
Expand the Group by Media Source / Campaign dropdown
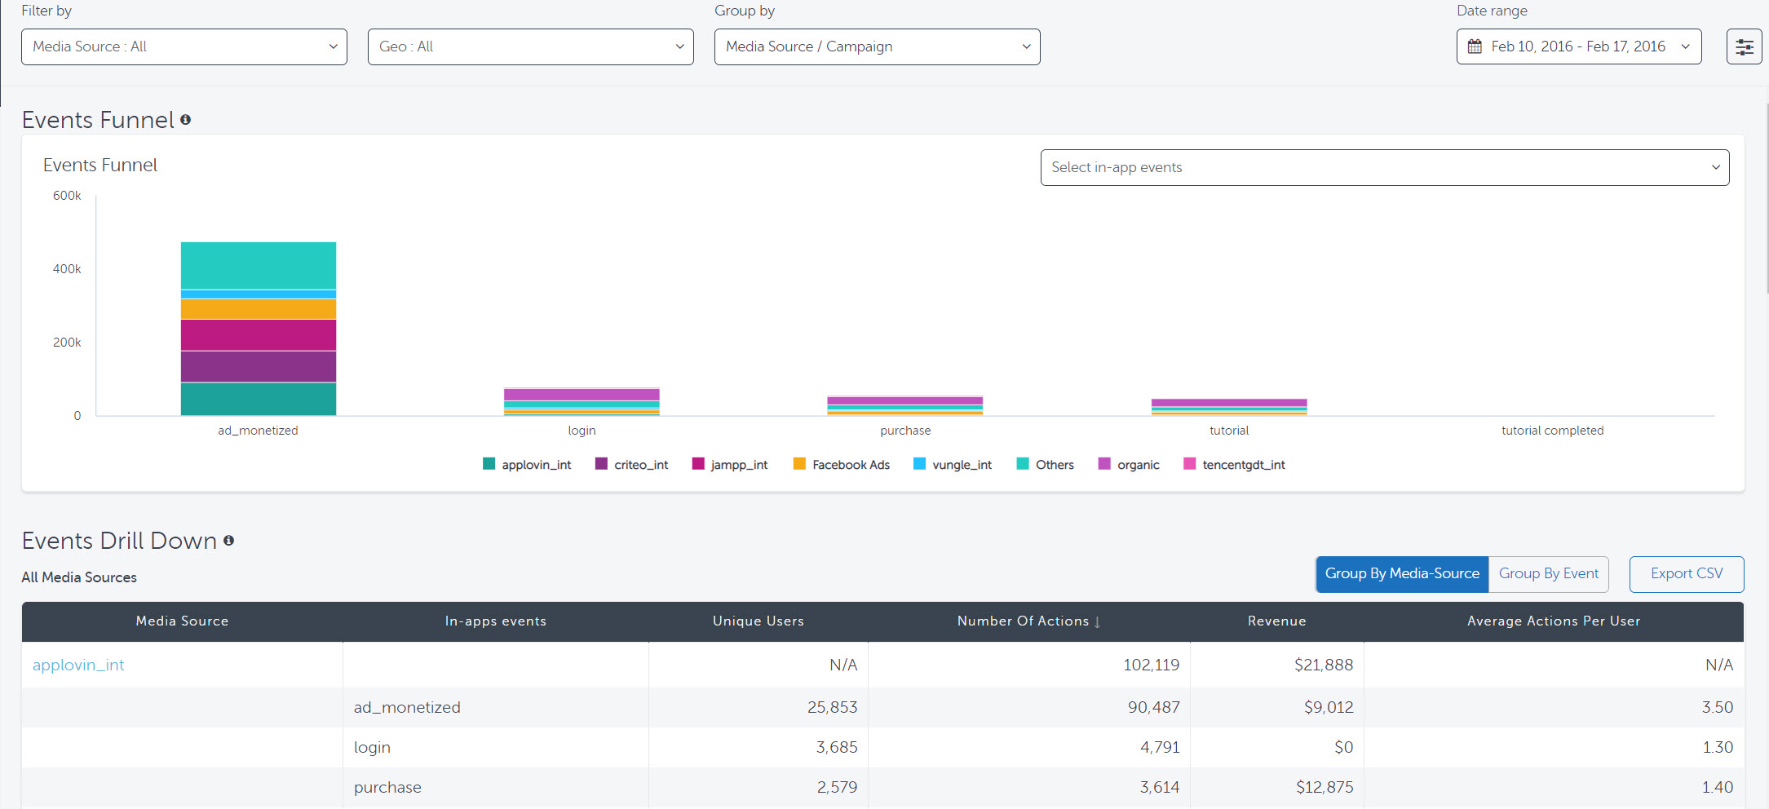877,46
